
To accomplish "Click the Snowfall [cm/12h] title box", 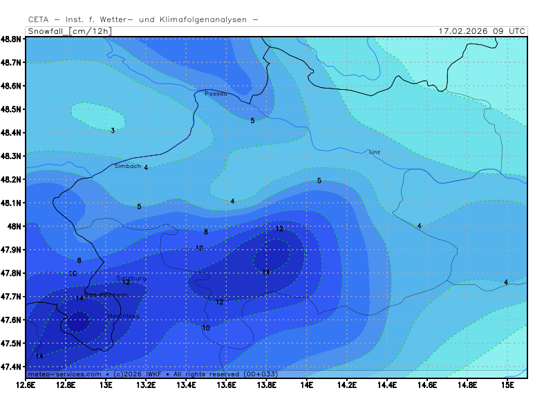I will [68, 31].
